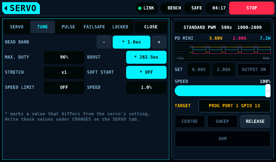Viewport: 276px width, 162px height.
Task: Edit the BOOST 262.5us value
Action: click(146, 57)
